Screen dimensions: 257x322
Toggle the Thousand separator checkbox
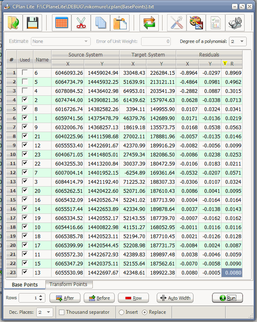(x=61, y=312)
